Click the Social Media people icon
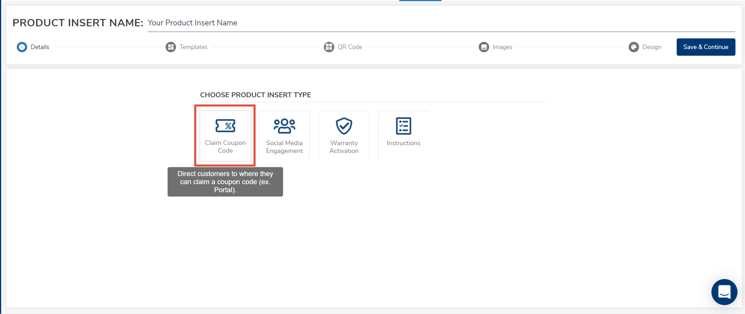Image resolution: width=745 pixels, height=314 pixels. (x=284, y=126)
